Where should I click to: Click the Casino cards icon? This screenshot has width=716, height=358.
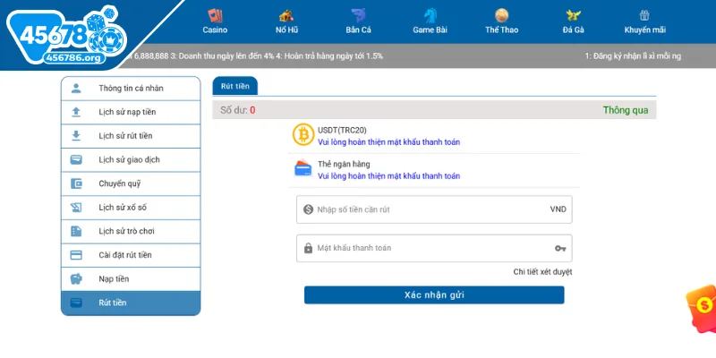(x=214, y=15)
